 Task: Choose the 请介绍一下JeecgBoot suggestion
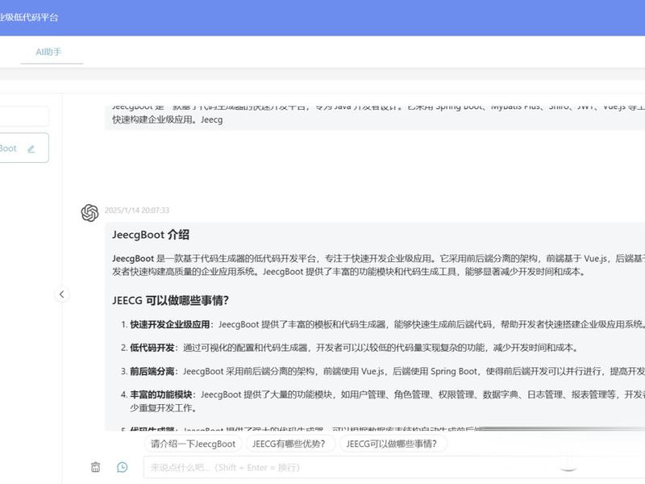193,444
